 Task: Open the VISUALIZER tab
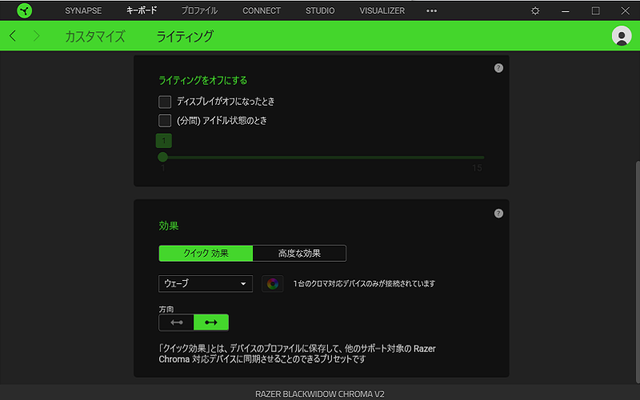[382, 10]
